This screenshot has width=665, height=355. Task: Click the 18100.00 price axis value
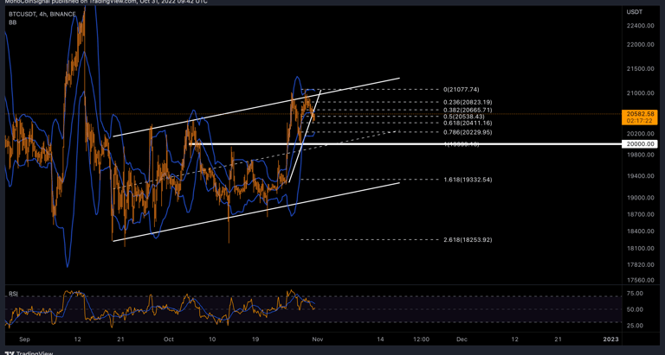point(639,249)
